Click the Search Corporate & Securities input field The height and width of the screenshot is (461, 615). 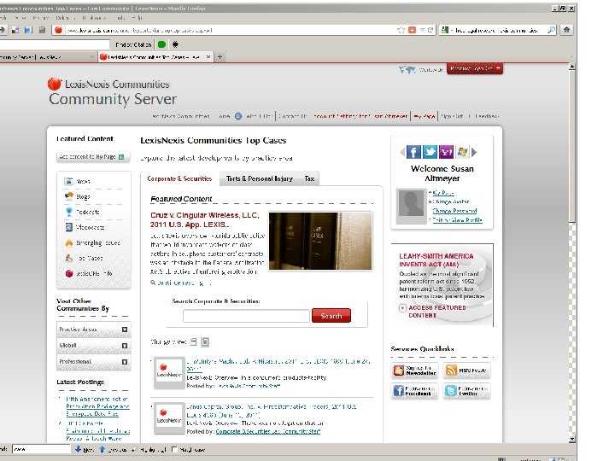click(246, 316)
